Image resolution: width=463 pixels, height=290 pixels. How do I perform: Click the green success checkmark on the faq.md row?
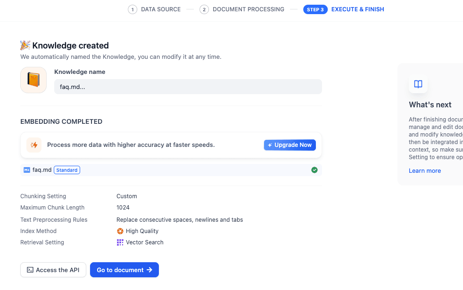pyautogui.click(x=314, y=170)
